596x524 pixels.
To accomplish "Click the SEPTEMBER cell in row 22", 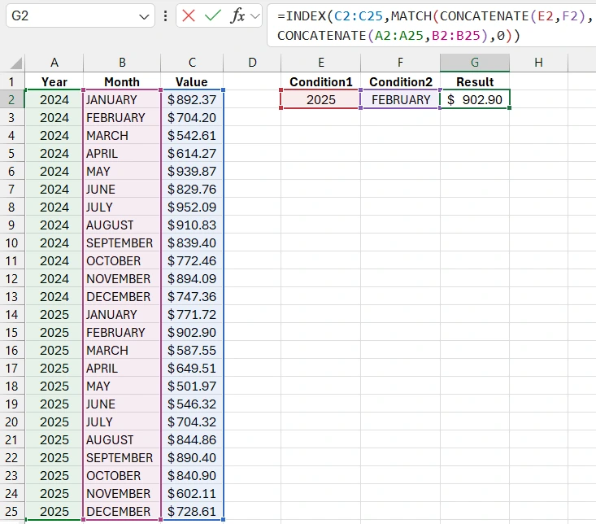I will pos(120,458).
